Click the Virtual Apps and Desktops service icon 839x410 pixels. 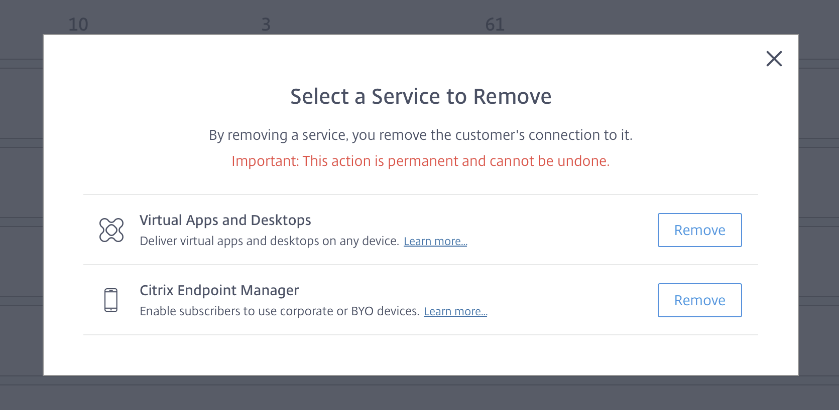tap(111, 230)
